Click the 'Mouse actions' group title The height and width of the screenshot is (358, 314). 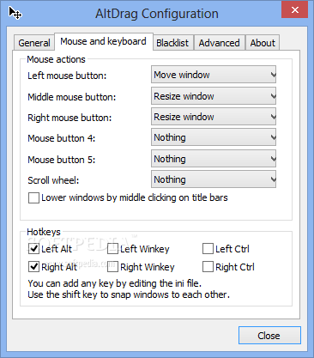(56, 59)
